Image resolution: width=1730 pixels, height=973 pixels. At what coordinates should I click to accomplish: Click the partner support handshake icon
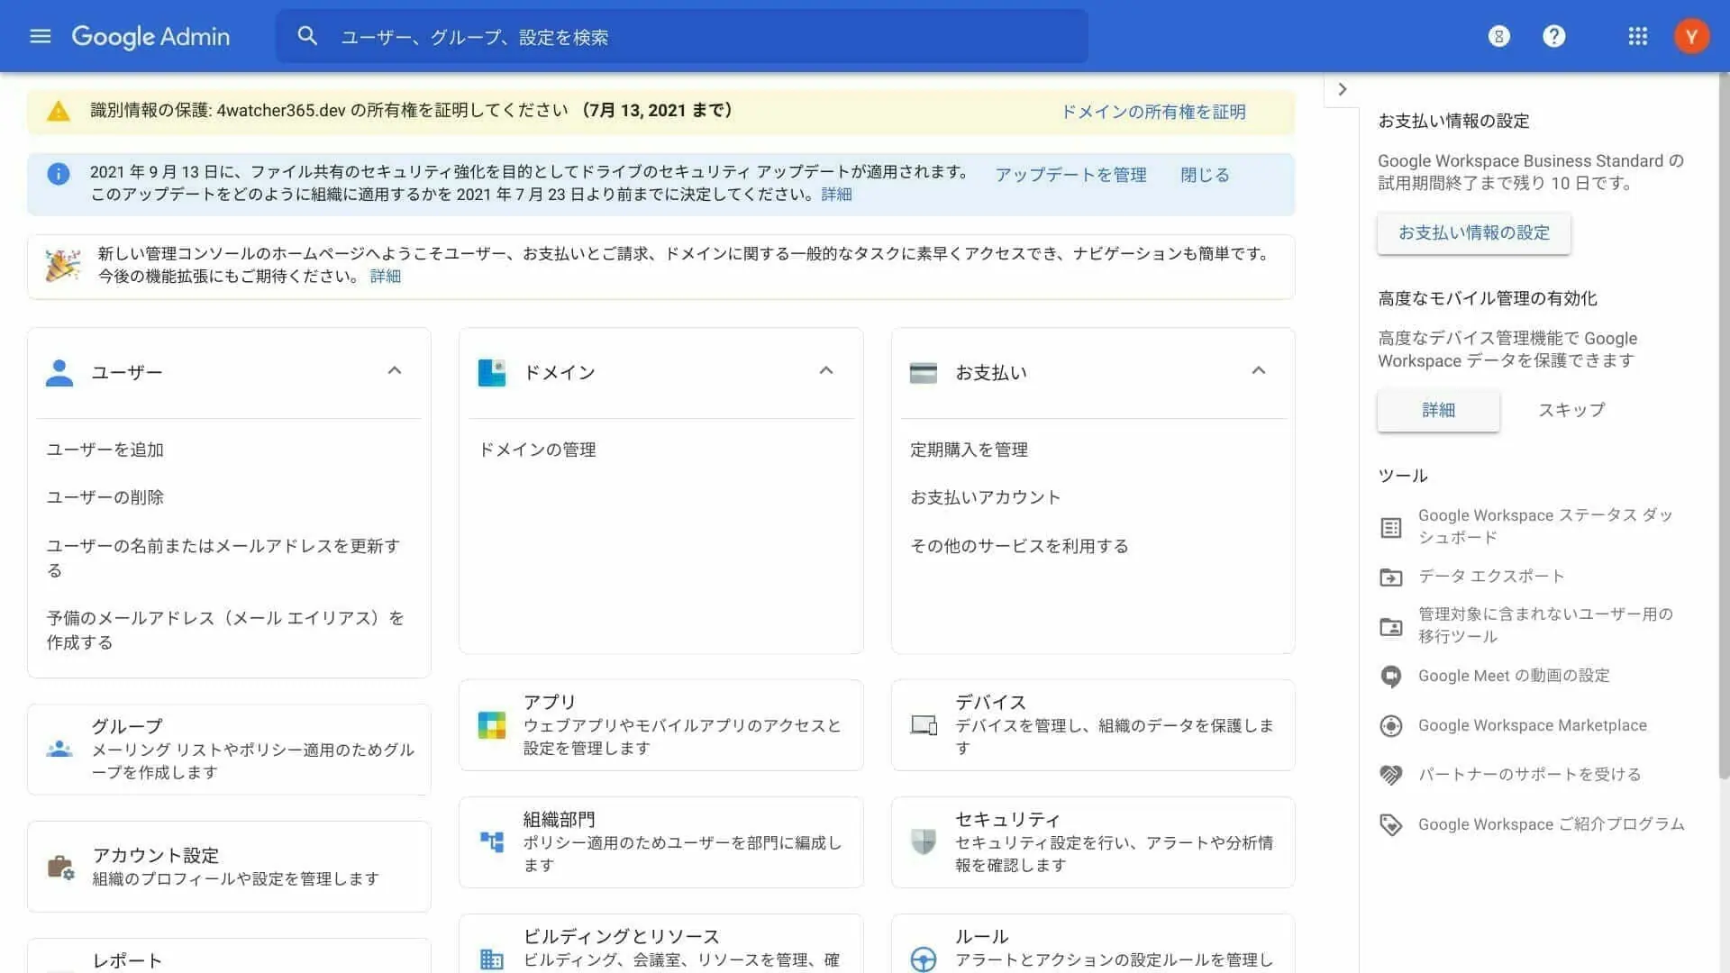click(x=1391, y=775)
